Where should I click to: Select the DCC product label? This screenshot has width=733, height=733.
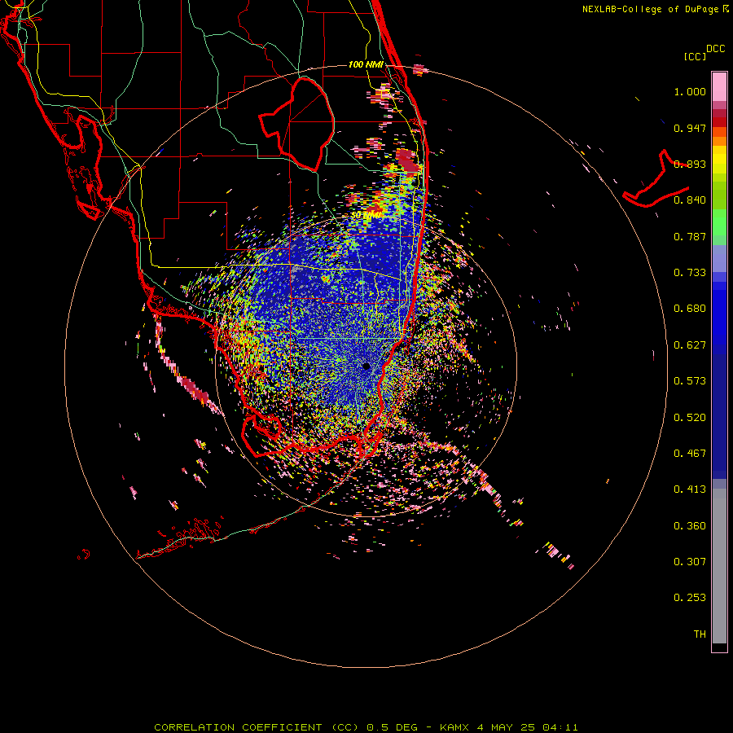pyautogui.click(x=716, y=49)
